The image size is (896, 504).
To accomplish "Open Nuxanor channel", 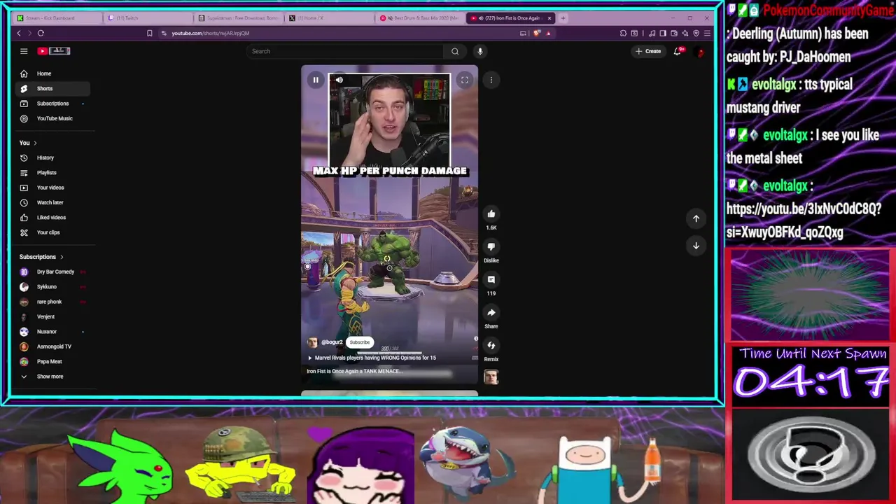I will (x=52, y=332).
